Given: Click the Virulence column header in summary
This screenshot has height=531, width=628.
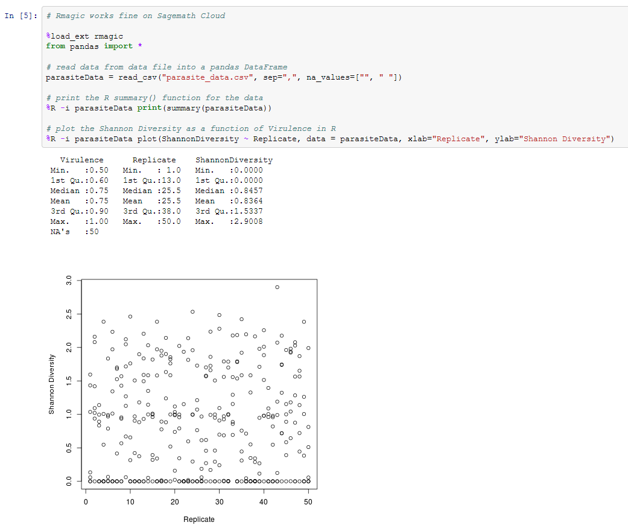Looking at the screenshot, I should [81, 160].
